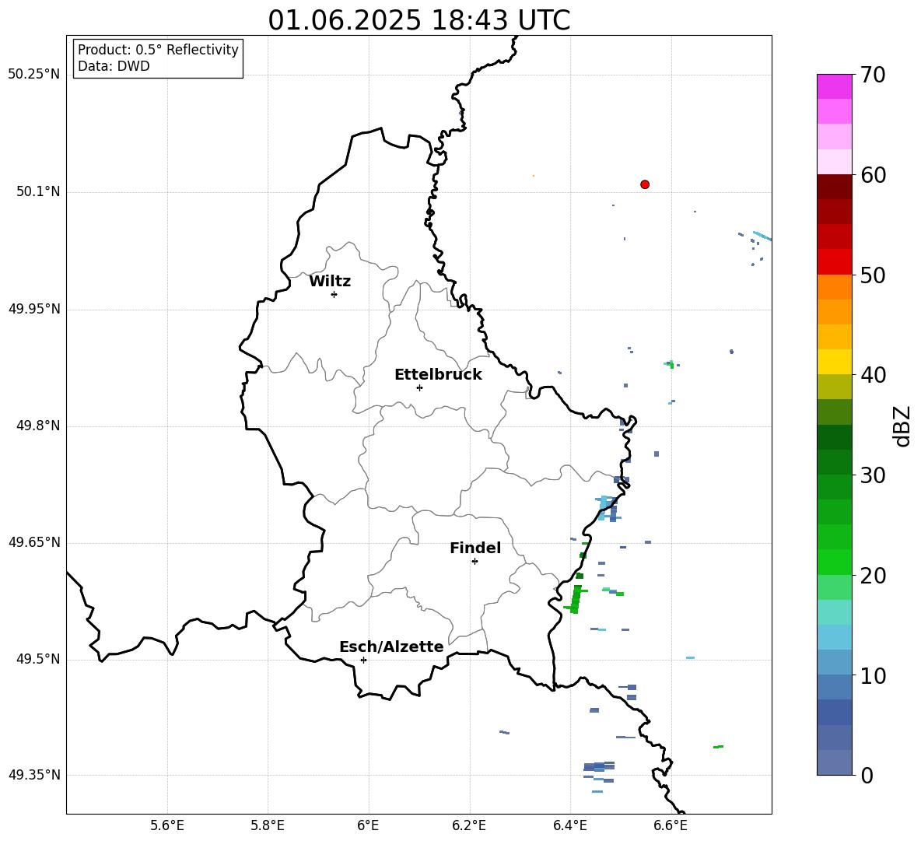921x841 pixels.
Task: Click the latitude label 50.1°N
Action: [x=38, y=191]
